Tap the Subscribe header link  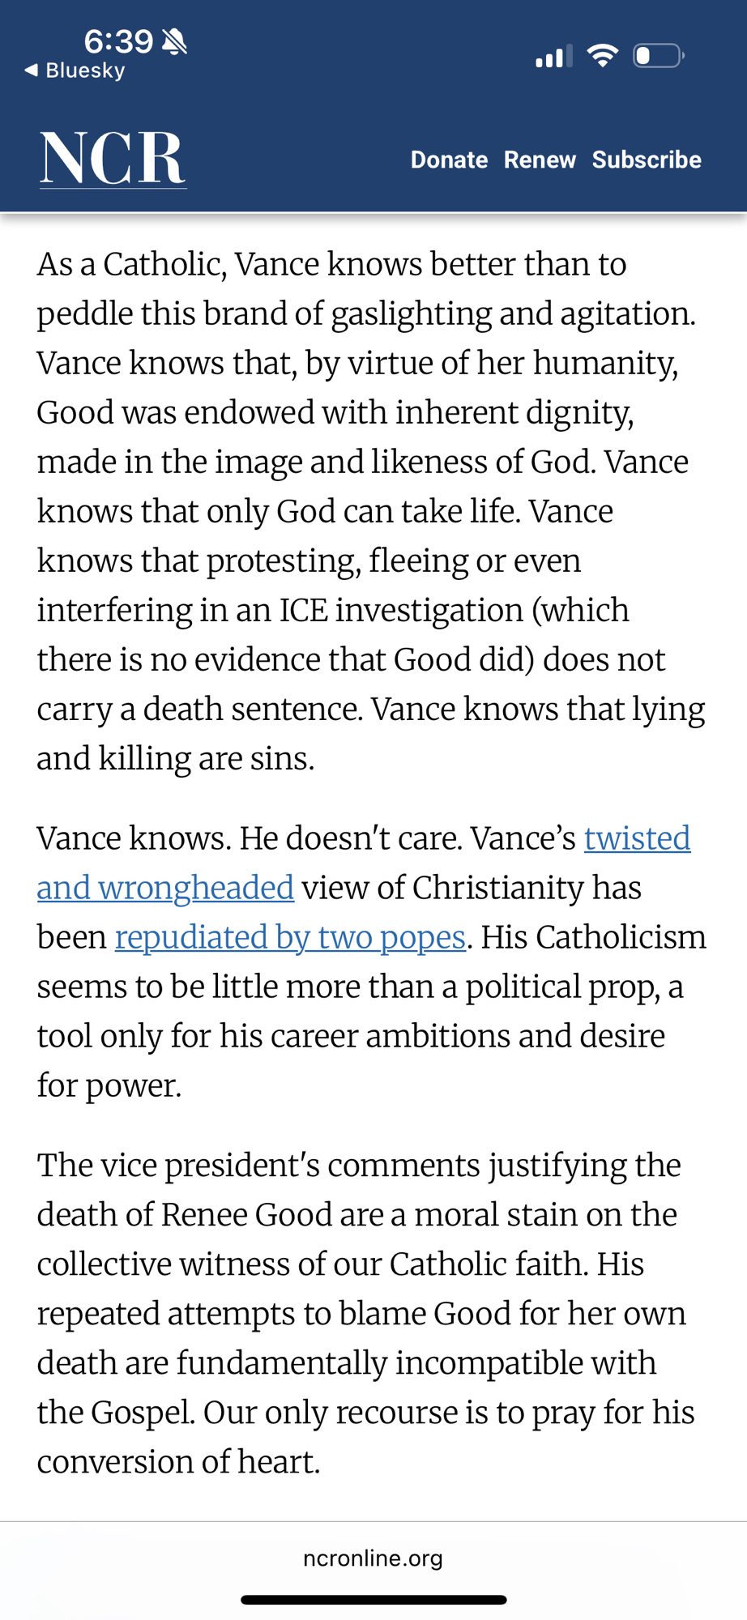[x=647, y=160]
